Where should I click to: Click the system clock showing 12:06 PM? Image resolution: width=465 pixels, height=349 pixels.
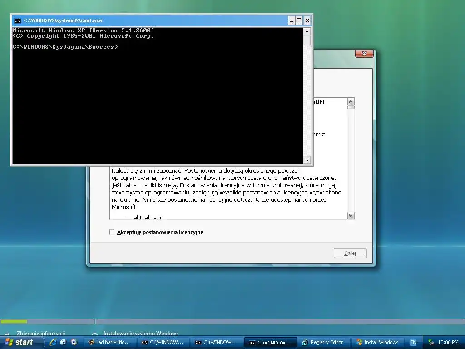(x=448, y=343)
